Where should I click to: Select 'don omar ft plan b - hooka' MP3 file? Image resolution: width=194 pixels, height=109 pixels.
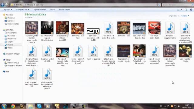click(32, 51)
